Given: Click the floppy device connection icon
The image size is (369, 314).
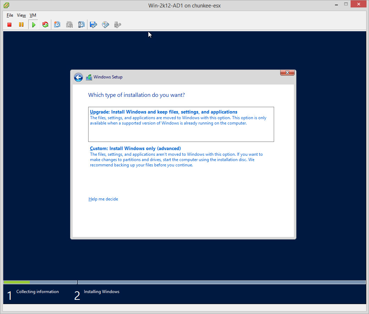Looking at the screenshot, I should [93, 25].
